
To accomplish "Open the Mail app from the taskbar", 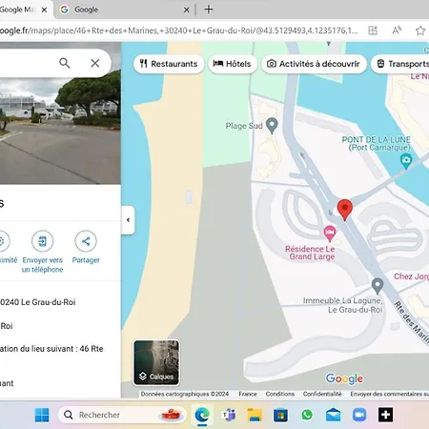I will pyautogui.click(x=333, y=415).
